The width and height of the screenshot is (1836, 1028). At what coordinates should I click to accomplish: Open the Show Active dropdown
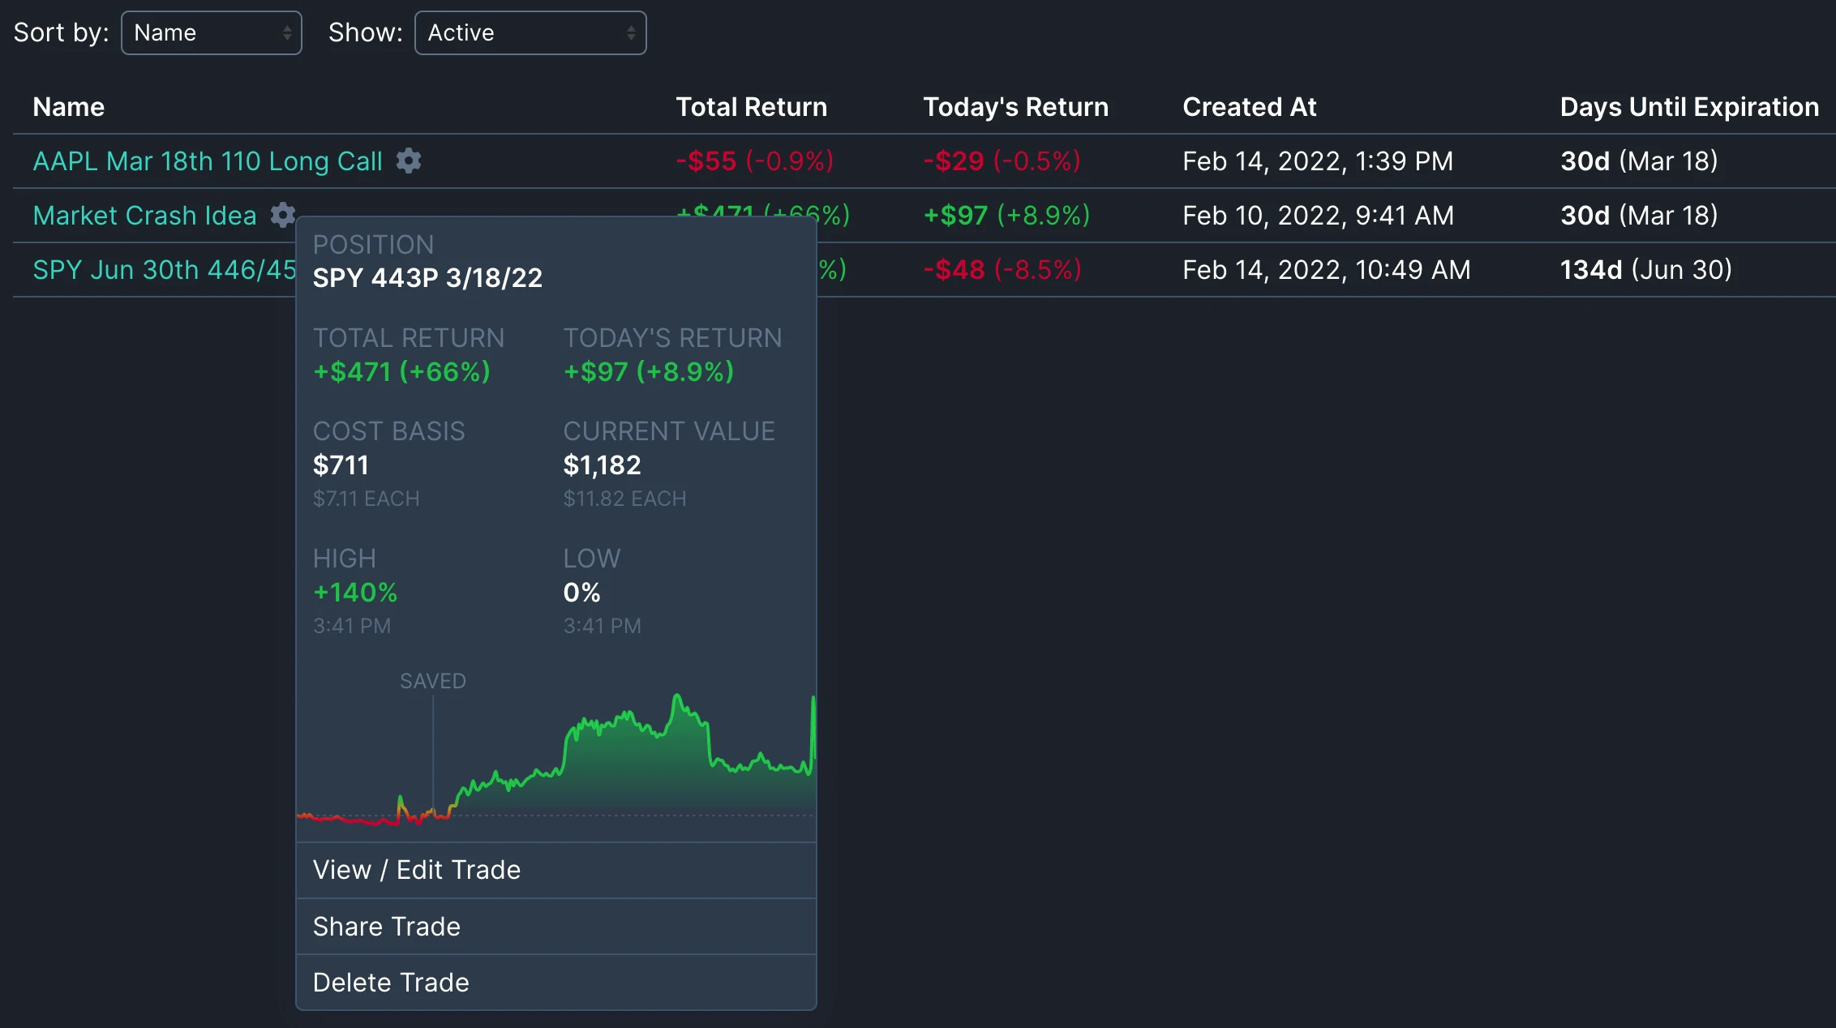click(530, 32)
